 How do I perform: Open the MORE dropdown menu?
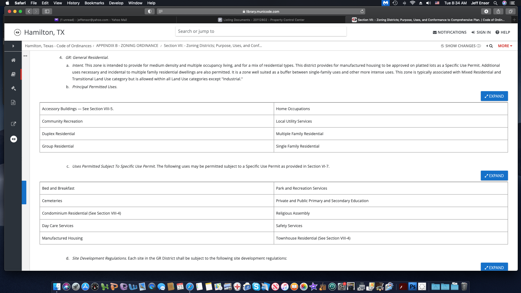pyautogui.click(x=505, y=46)
